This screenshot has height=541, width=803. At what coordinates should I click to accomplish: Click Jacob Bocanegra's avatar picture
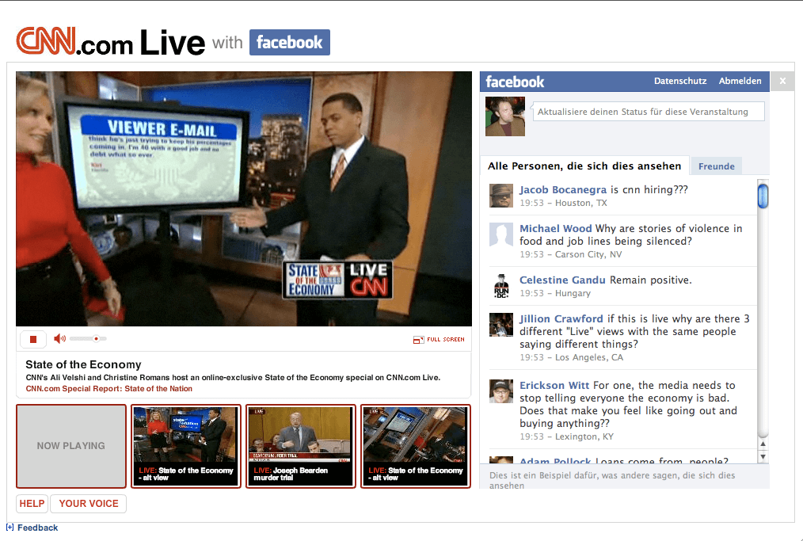pos(500,196)
